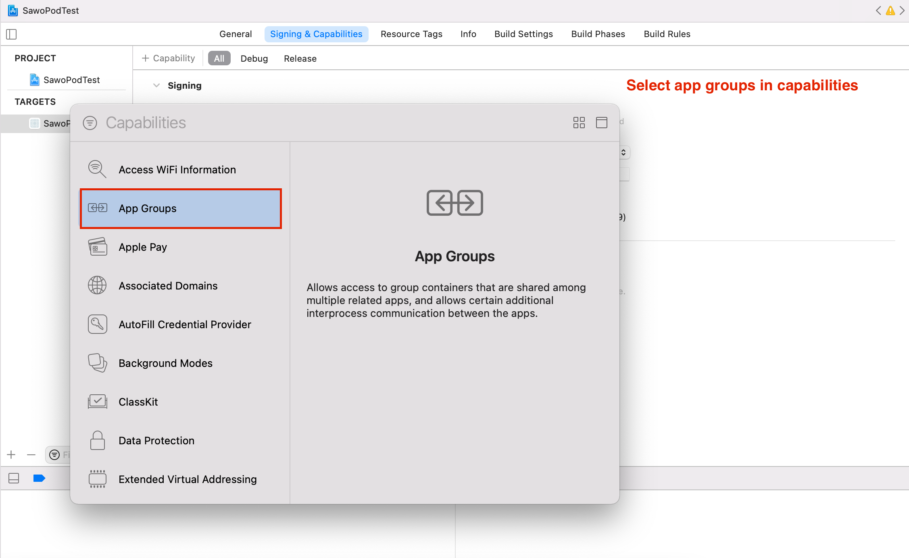909x558 pixels.
Task: Switch capabilities library to grid view
Action: [x=579, y=123]
